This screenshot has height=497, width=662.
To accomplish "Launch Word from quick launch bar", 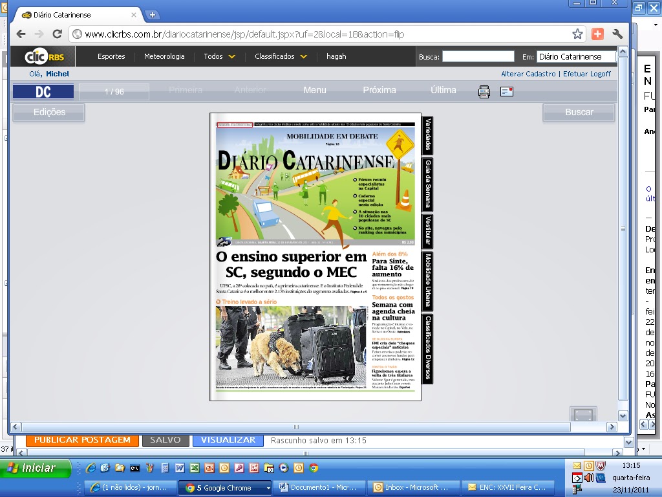I will point(180,468).
